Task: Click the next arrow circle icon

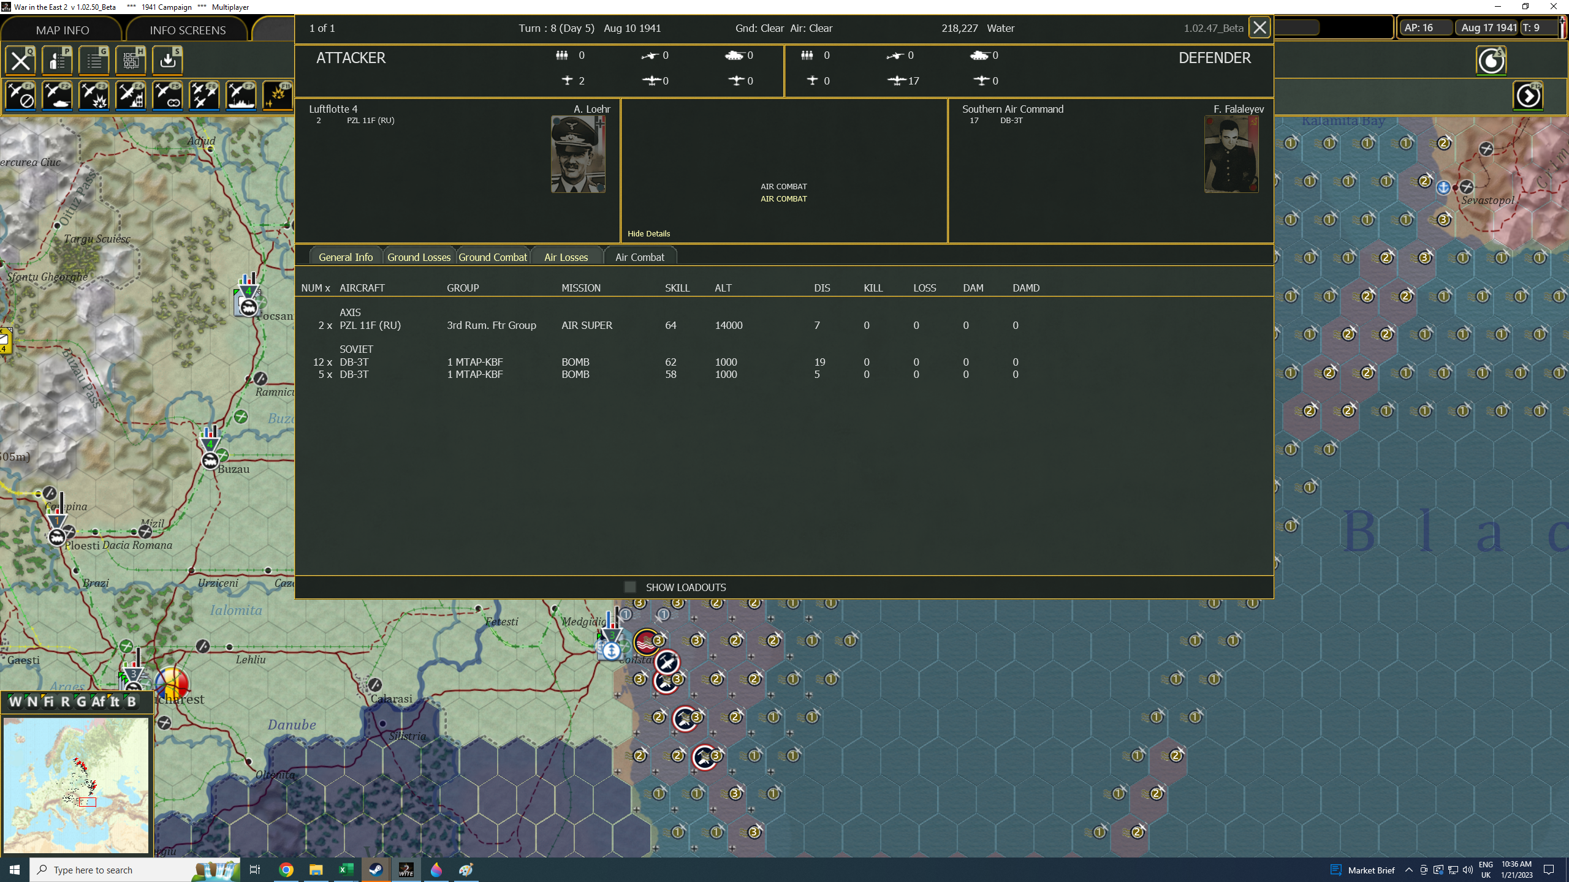Action: coord(1528,96)
